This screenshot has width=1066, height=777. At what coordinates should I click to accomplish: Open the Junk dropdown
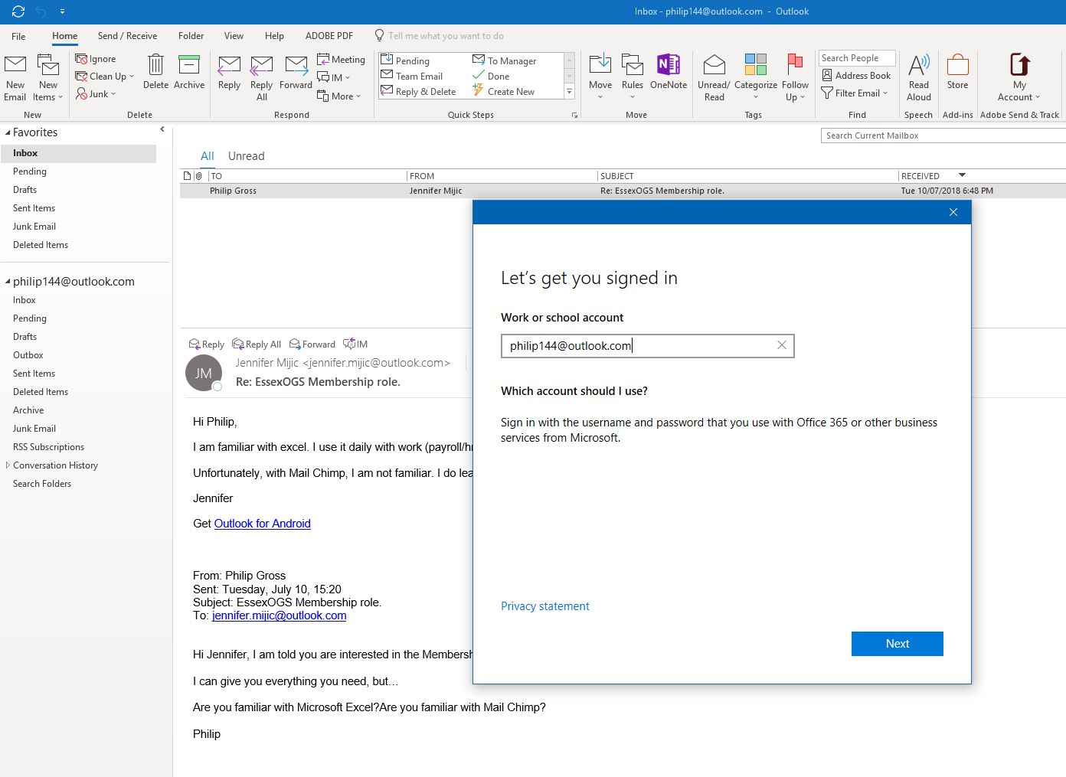96,93
